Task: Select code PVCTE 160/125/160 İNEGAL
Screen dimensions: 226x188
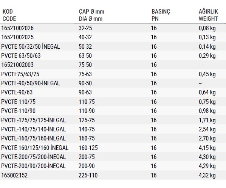Action: [x=35, y=148]
